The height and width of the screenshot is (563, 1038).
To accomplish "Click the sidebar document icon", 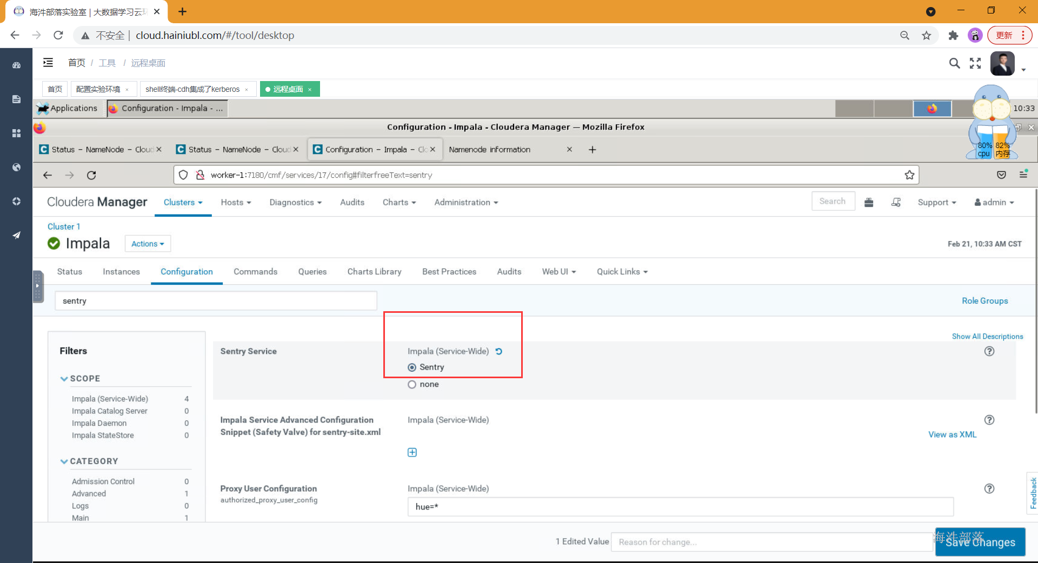I will [x=16, y=99].
